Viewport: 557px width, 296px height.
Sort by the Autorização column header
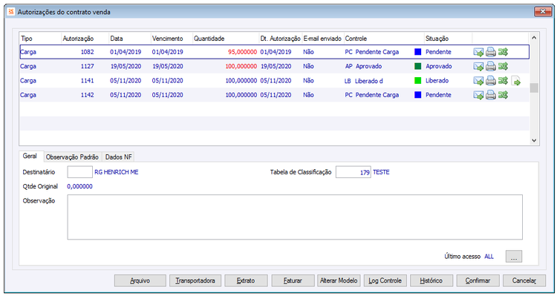coord(85,39)
